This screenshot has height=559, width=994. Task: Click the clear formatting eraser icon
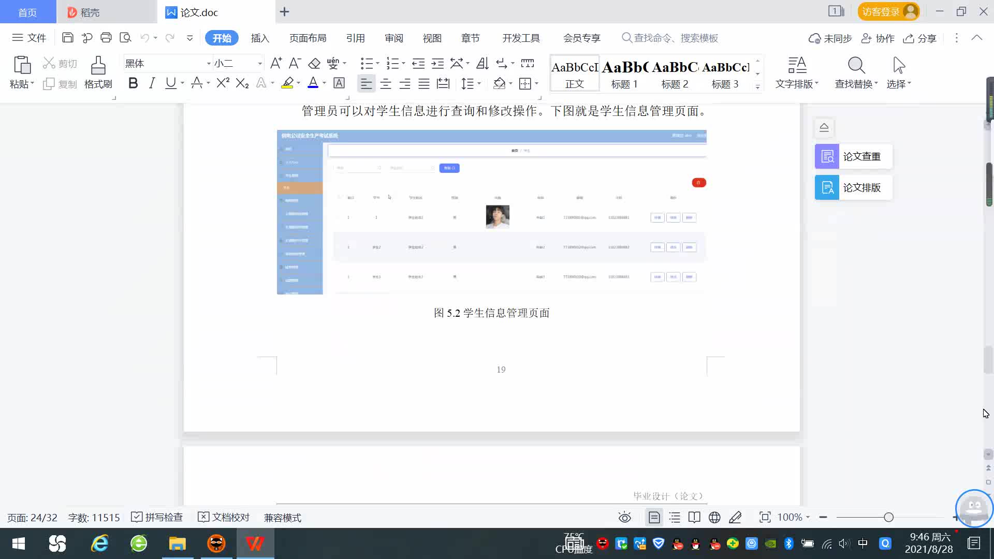[x=314, y=63]
